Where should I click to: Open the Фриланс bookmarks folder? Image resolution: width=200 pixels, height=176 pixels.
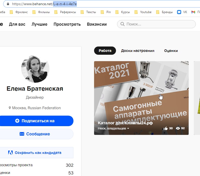[19, 12]
